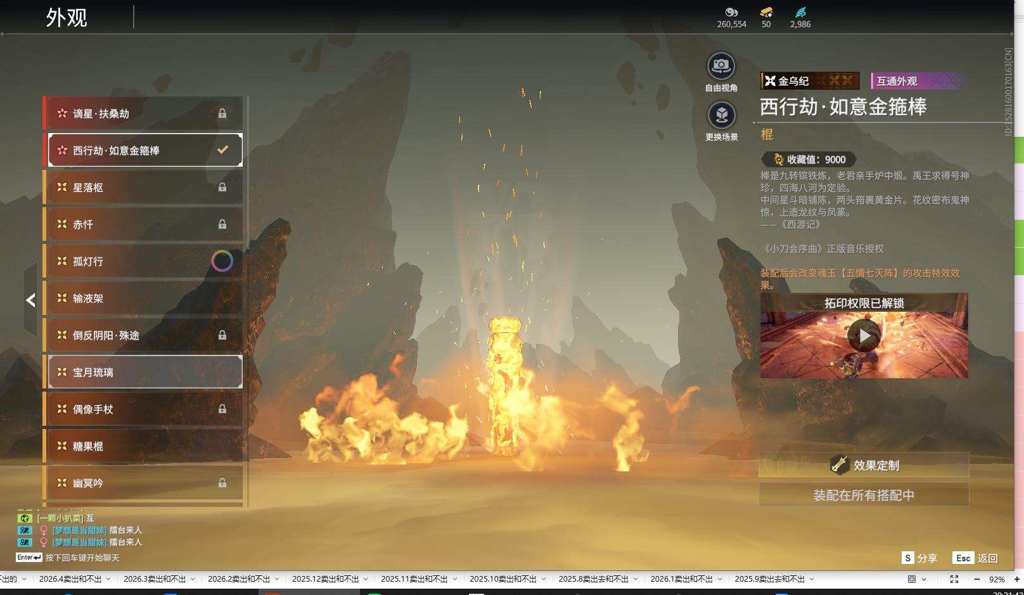Switch to the 2025.12卖出和不出 sheet tab

click(x=326, y=579)
